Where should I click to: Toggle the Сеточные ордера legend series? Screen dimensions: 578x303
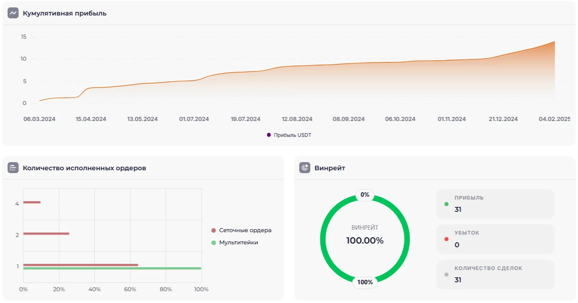coord(245,231)
